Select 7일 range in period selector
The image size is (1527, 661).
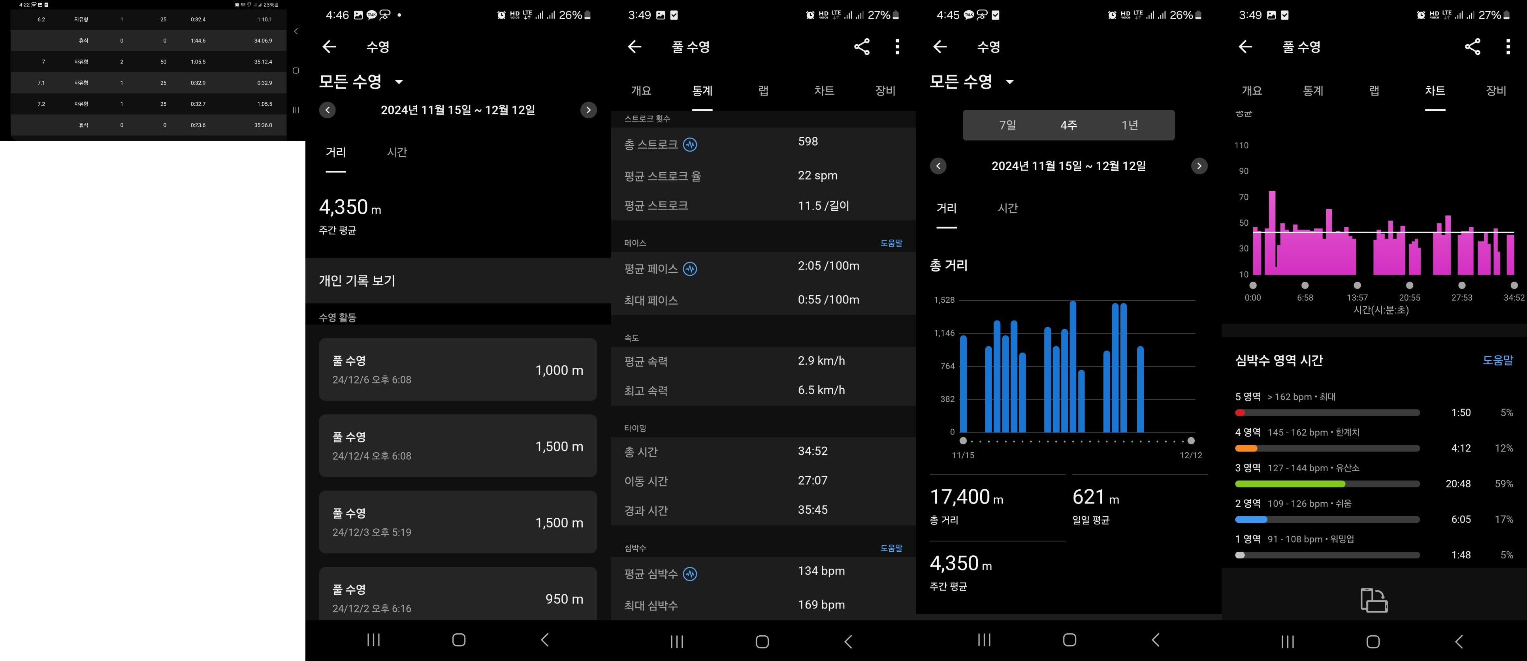[x=1008, y=125]
